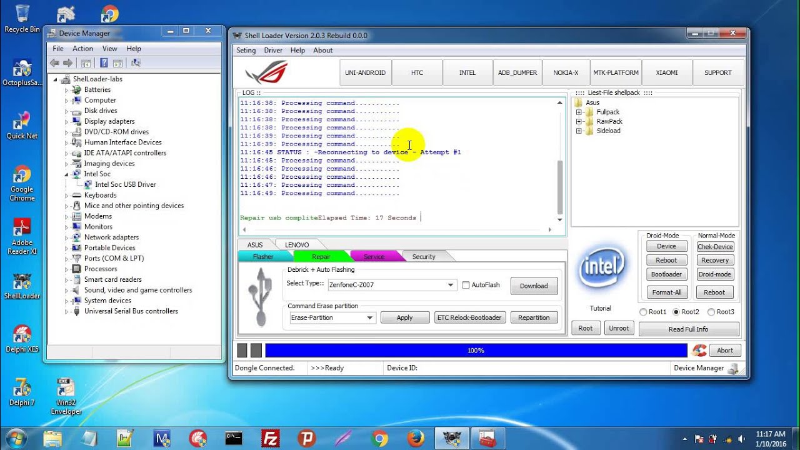Click the ROG logo in Shell Loader

click(267, 72)
